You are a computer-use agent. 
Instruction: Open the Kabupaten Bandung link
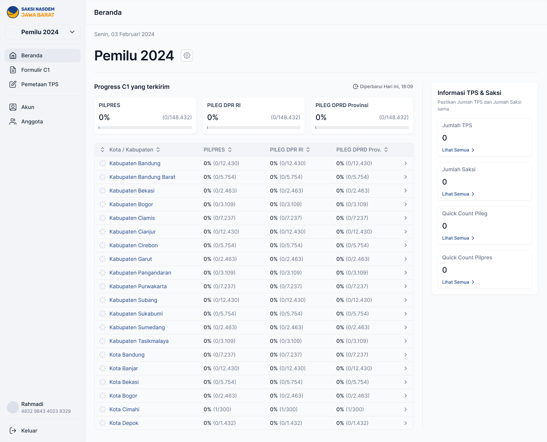click(x=135, y=163)
